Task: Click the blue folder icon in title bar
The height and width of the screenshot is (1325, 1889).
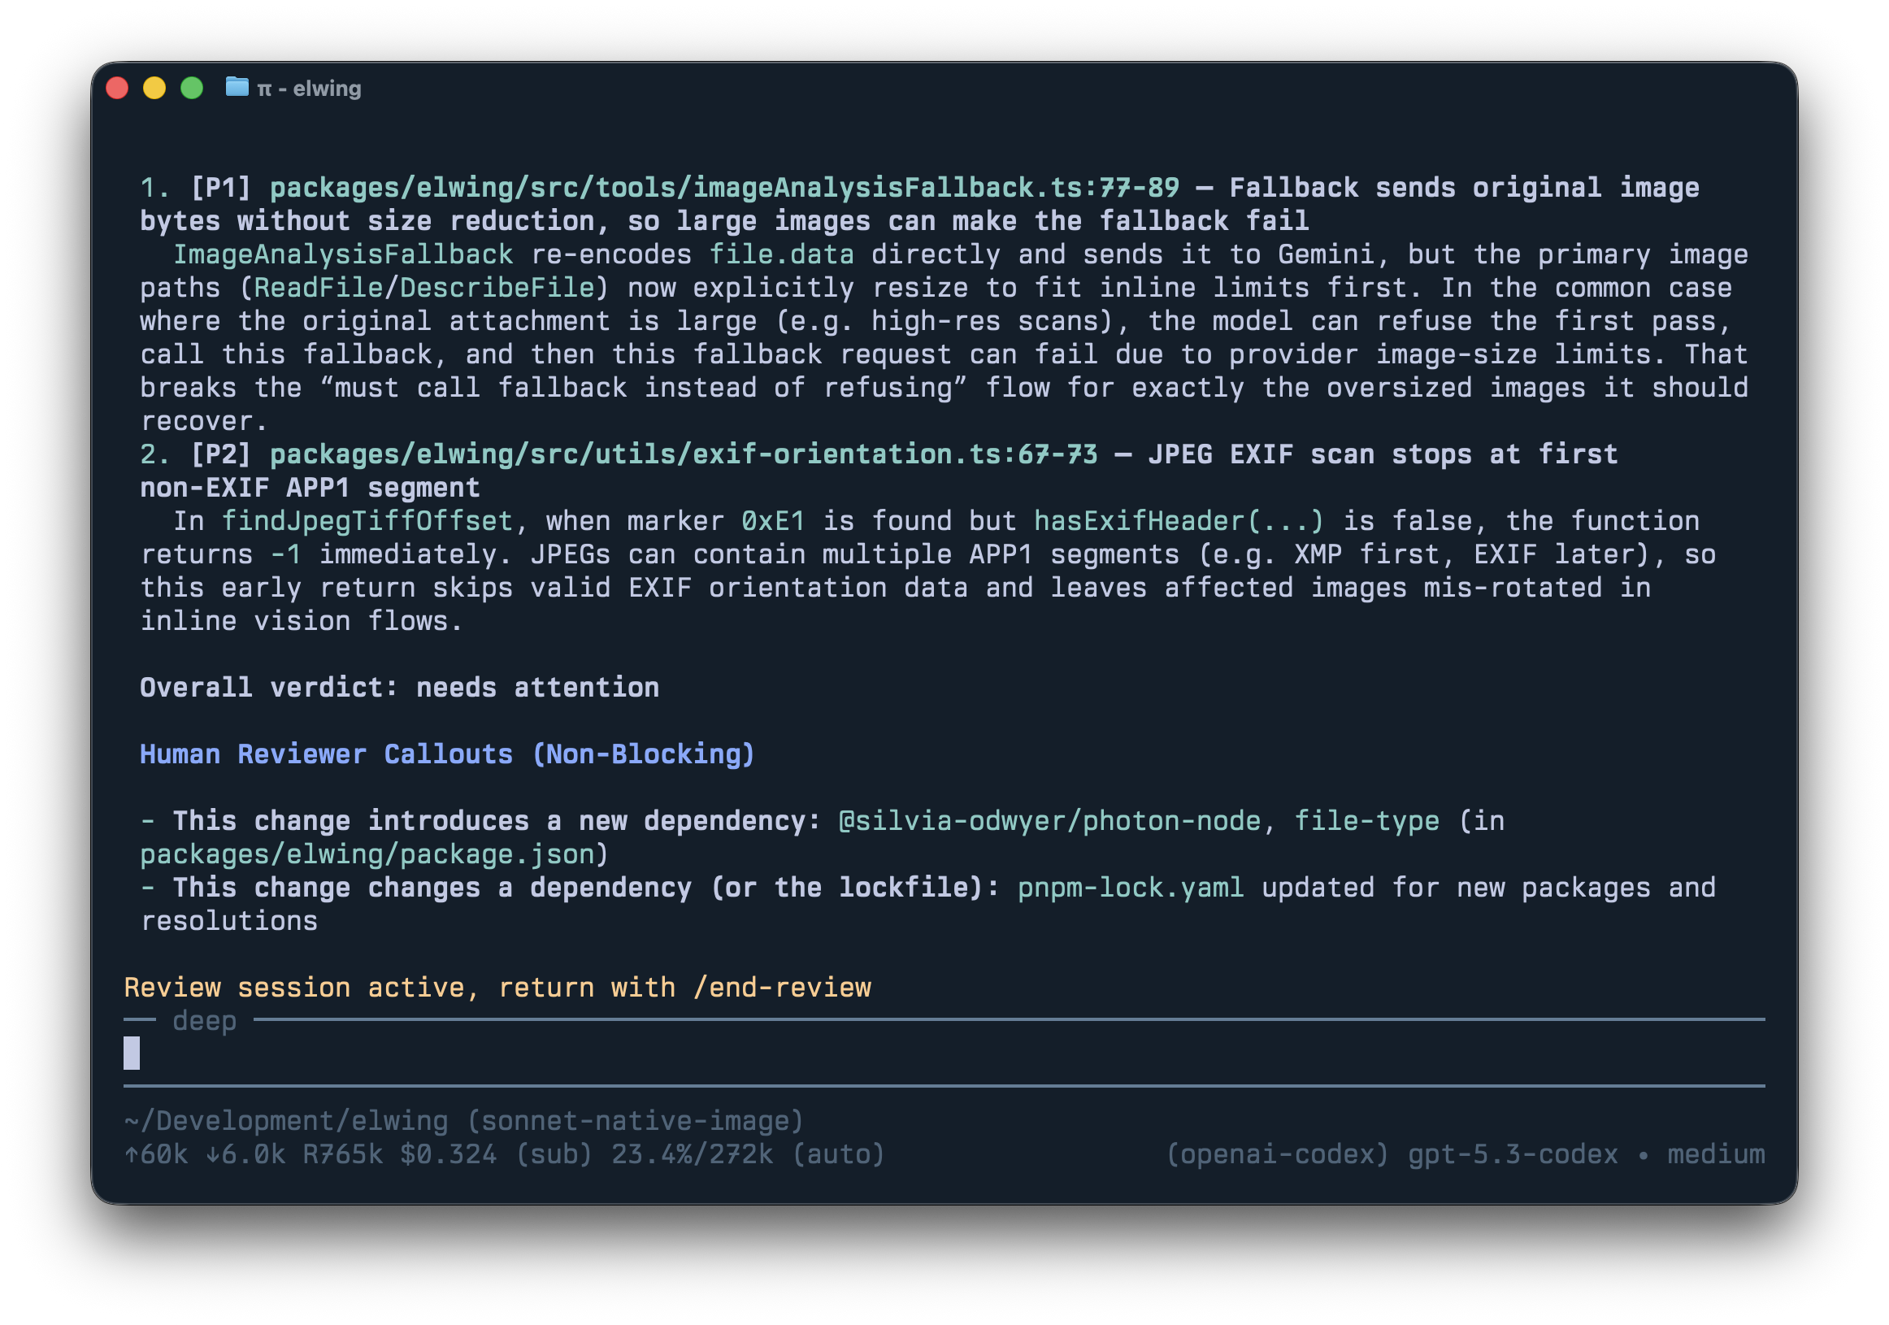Action: tap(237, 86)
